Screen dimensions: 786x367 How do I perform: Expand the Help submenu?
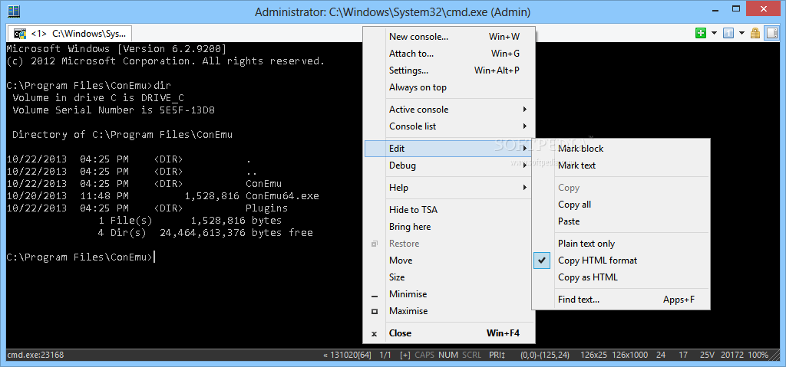(x=448, y=188)
